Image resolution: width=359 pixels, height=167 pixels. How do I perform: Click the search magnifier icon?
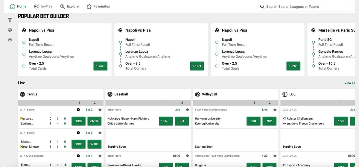pyautogui.click(x=262, y=7)
